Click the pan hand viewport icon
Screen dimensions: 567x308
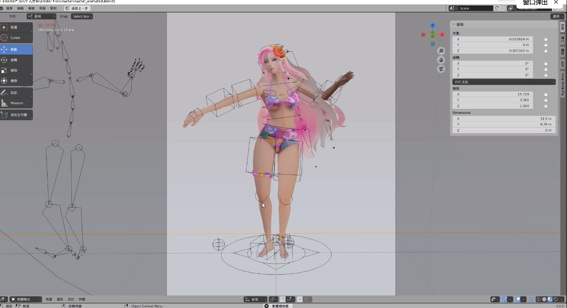click(x=441, y=60)
